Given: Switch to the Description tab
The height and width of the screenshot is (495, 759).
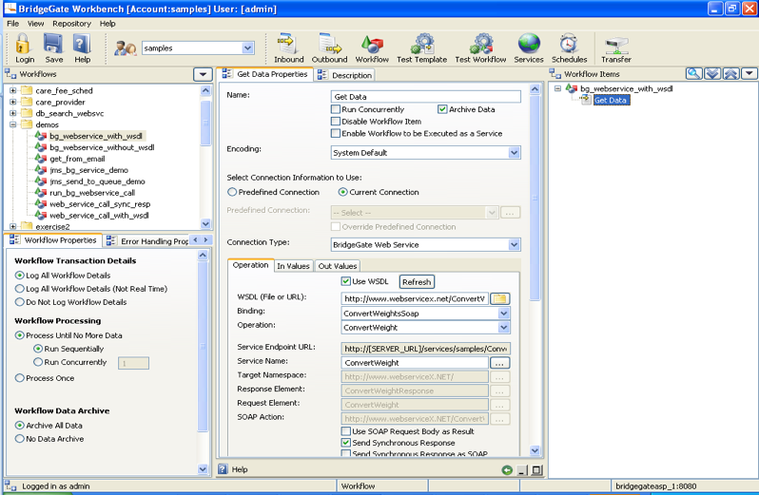Looking at the screenshot, I should click(x=345, y=75).
